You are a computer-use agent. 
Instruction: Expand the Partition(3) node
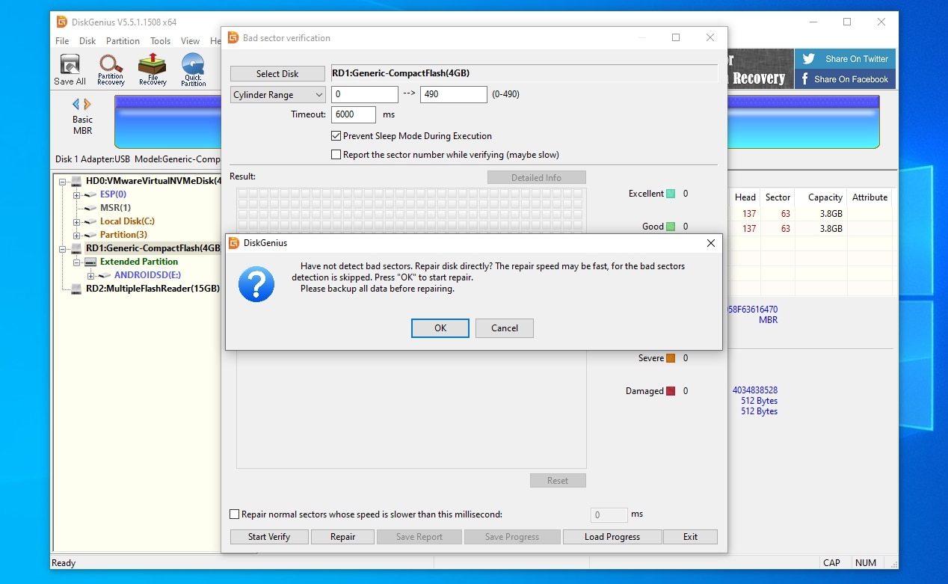[76, 235]
